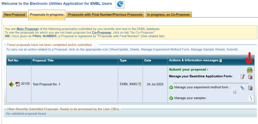Click the Main Proposer link
This screenshot has width=258, height=124.
coord(28,29)
